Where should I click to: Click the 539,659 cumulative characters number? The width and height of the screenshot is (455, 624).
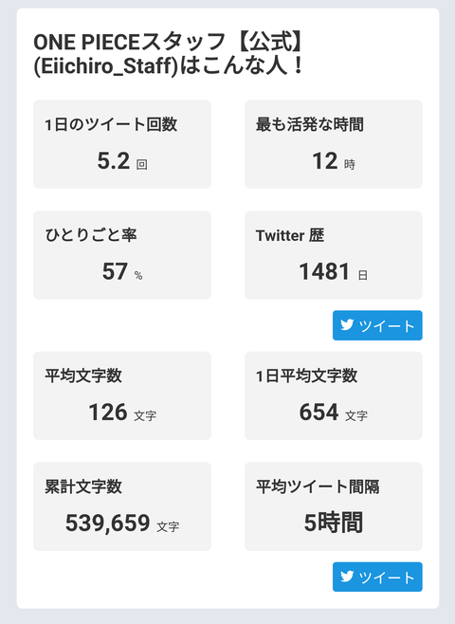pos(107,523)
